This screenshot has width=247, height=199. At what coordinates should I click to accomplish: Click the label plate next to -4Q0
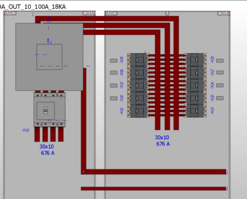[x=220, y=61]
